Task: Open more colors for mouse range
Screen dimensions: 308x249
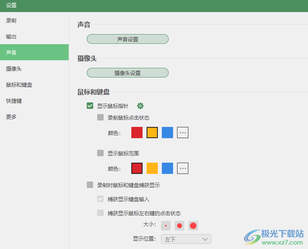Action: [x=183, y=168]
